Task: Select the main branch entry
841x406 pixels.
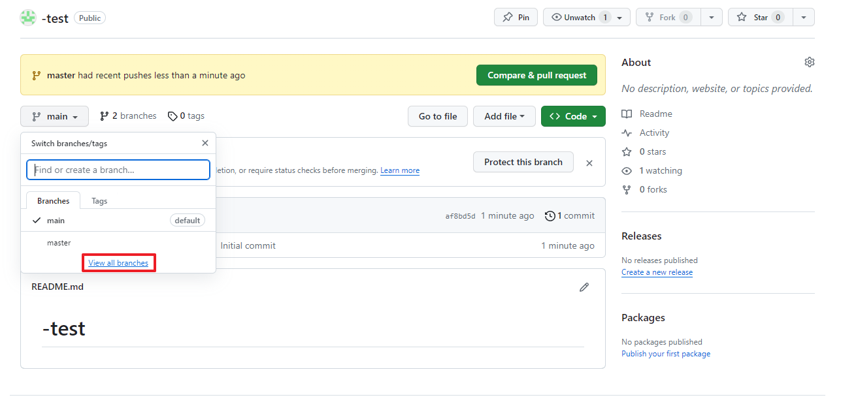Action: (118, 221)
